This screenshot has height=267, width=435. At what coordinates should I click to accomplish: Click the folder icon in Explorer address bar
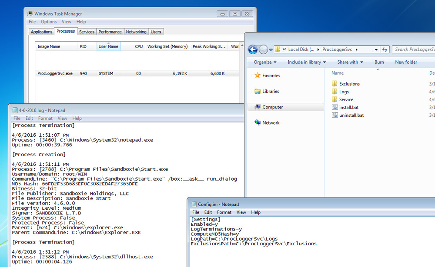coord(278,49)
